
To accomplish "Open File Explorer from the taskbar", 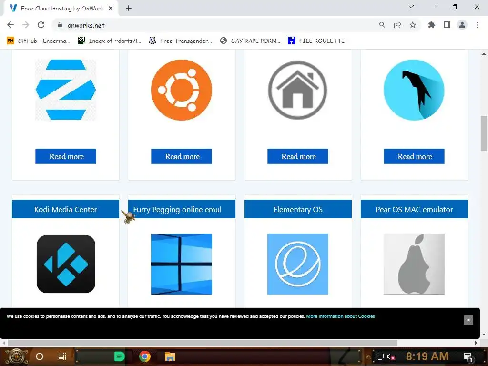I will pos(170,356).
